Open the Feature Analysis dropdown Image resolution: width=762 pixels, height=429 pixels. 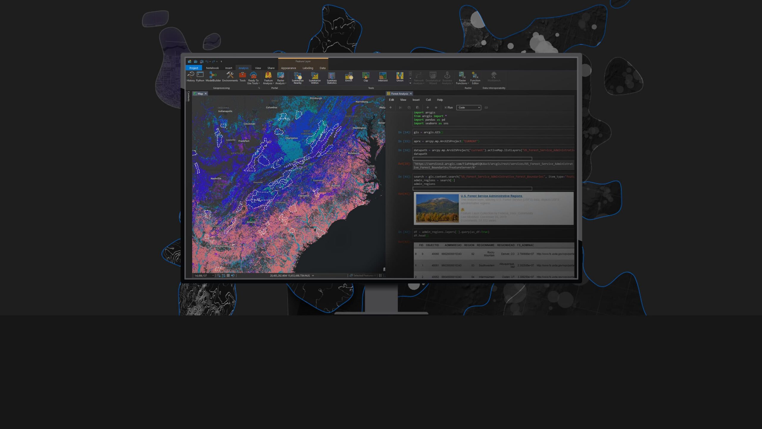click(268, 79)
